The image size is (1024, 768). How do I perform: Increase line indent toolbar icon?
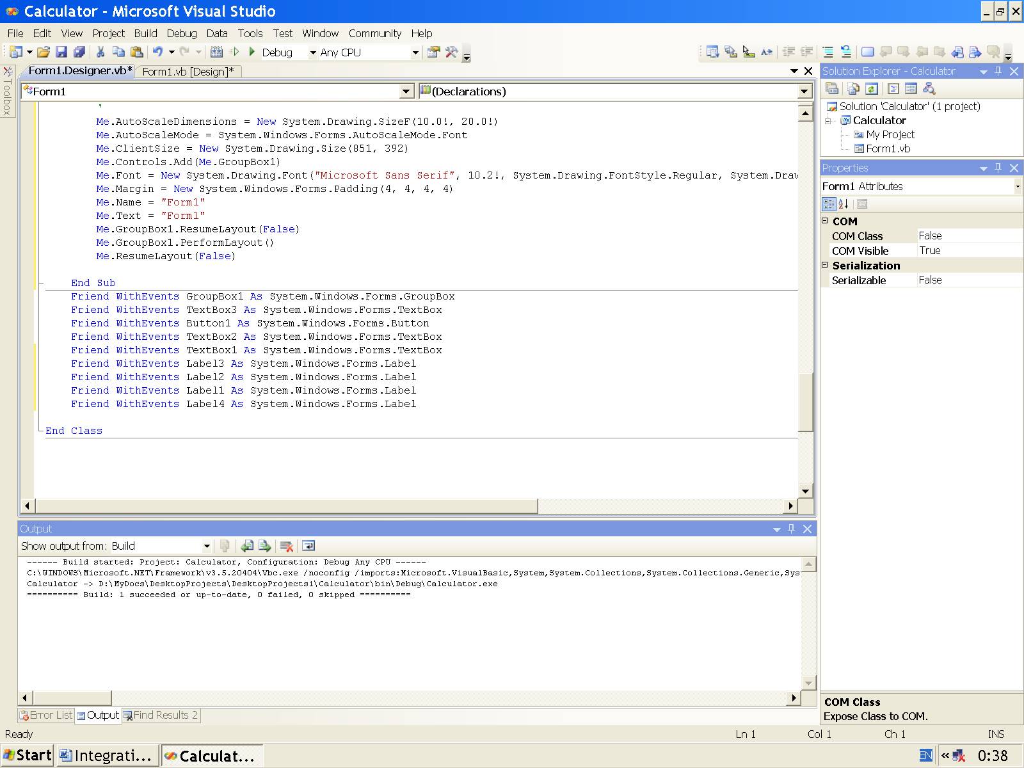tap(807, 52)
